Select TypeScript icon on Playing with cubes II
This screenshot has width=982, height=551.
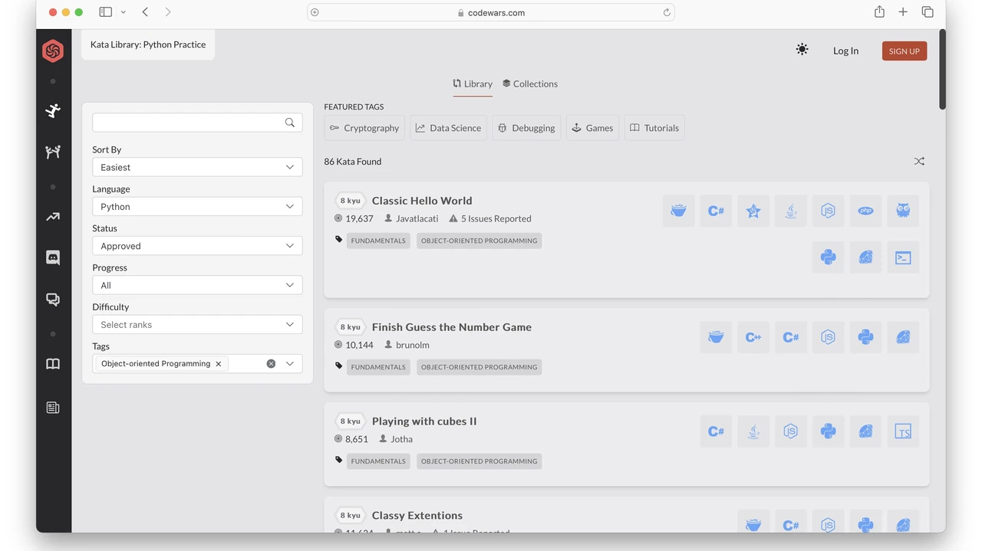[x=903, y=431]
